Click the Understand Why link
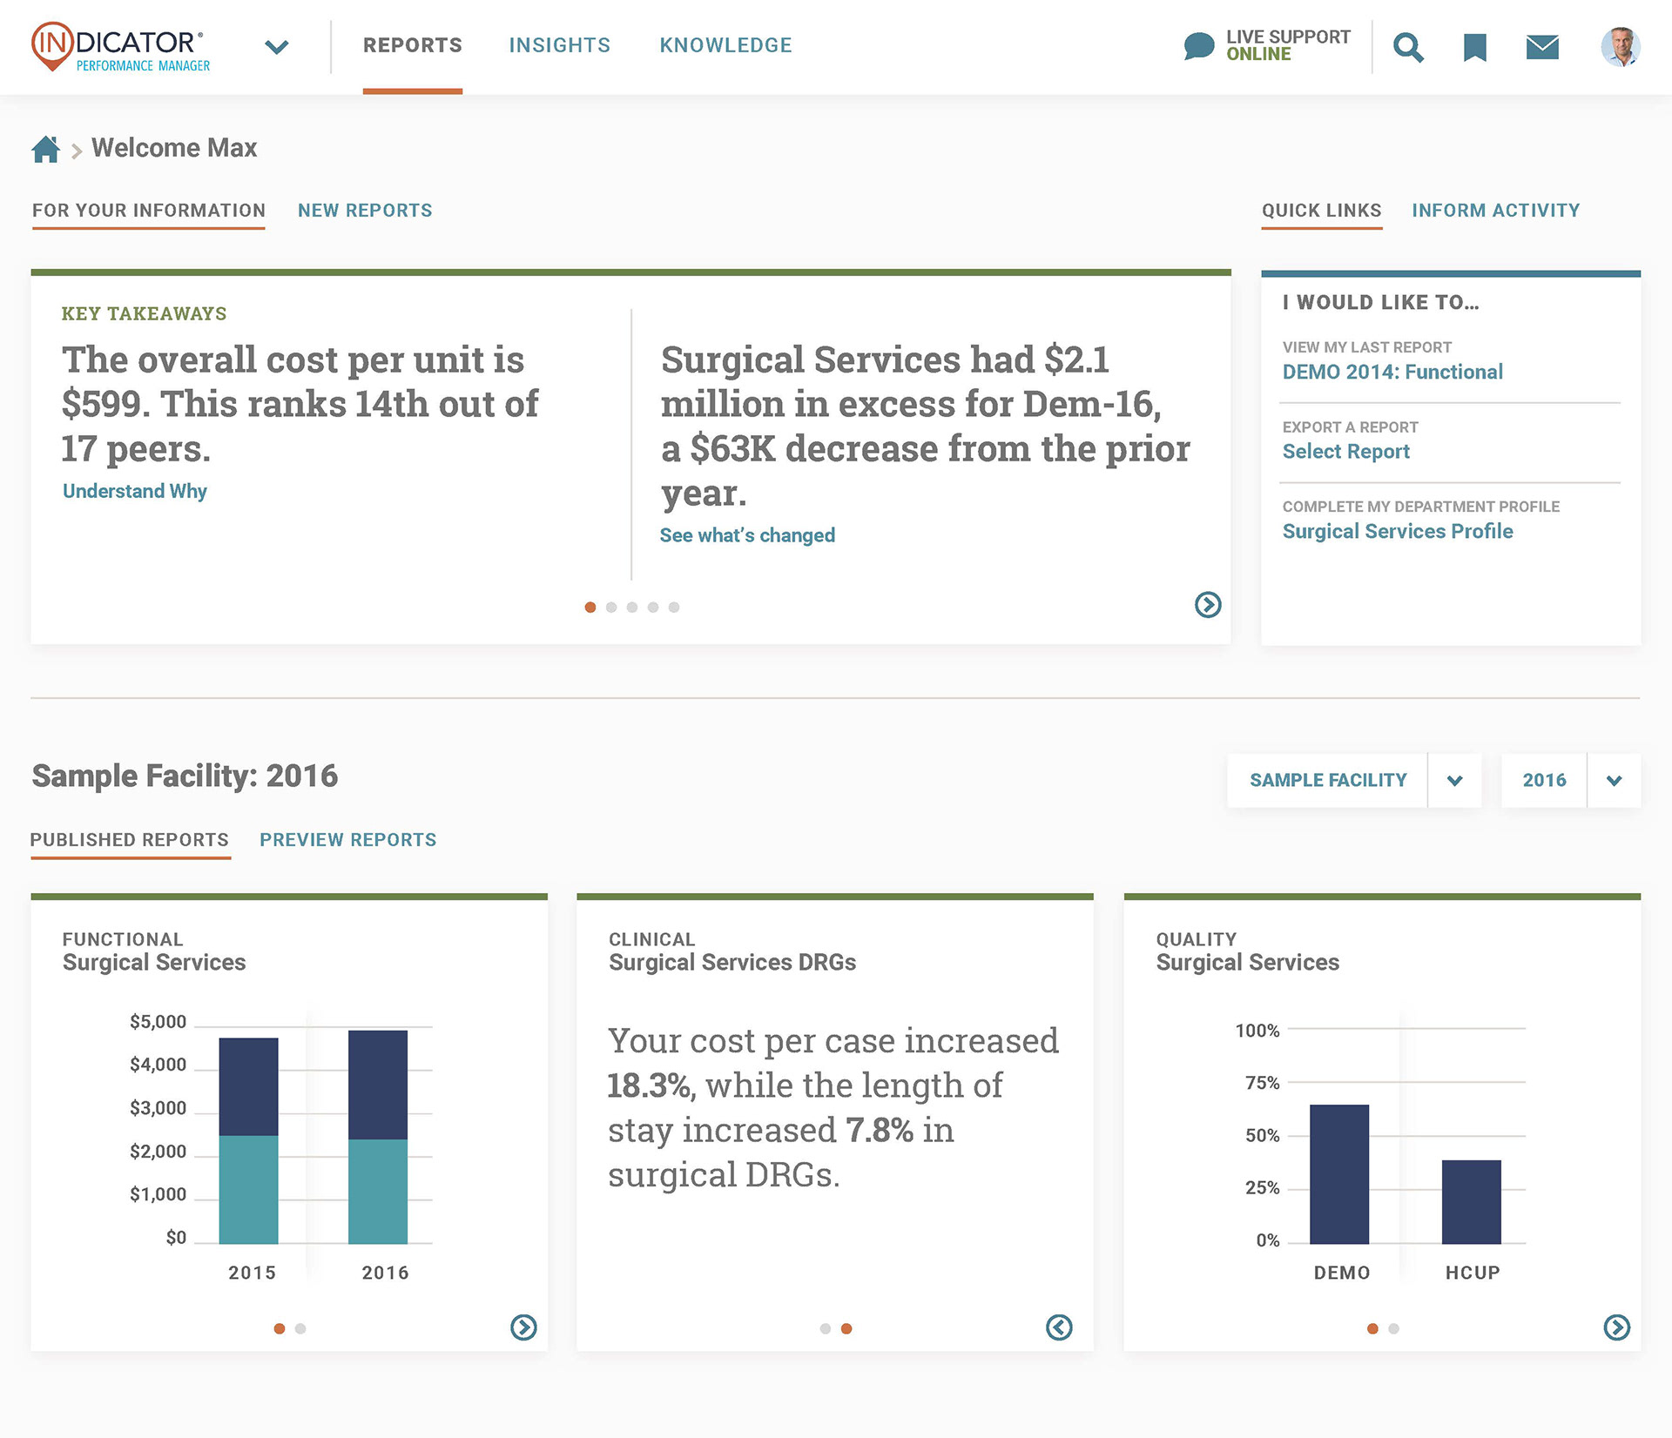This screenshot has width=1672, height=1438. 135,491
